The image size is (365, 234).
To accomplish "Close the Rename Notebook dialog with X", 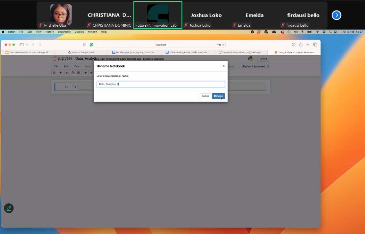I will 223,66.
